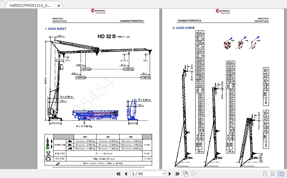This screenshot has height=178, width=287.
Task: Click the "R = 2,20 m" radius label
Action: click(145, 100)
